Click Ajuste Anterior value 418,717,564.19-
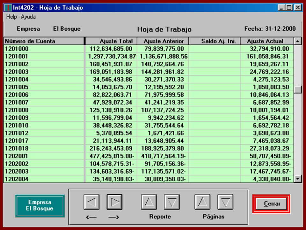The height and width of the screenshot is (230, 306). (164, 156)
